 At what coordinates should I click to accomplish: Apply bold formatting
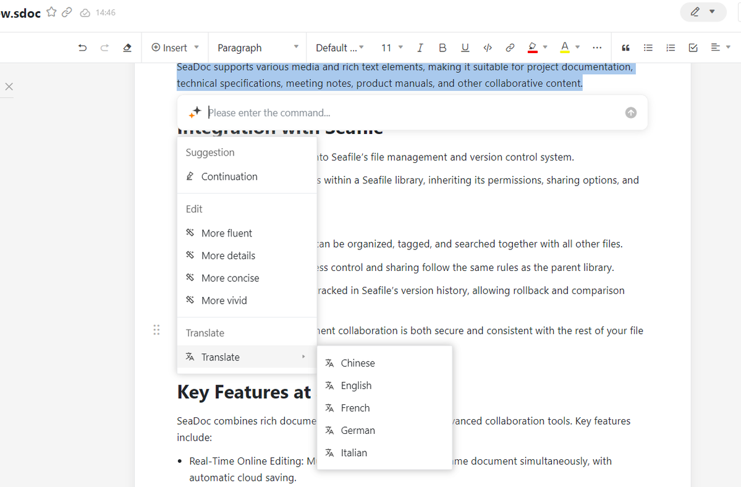(442, 48)
